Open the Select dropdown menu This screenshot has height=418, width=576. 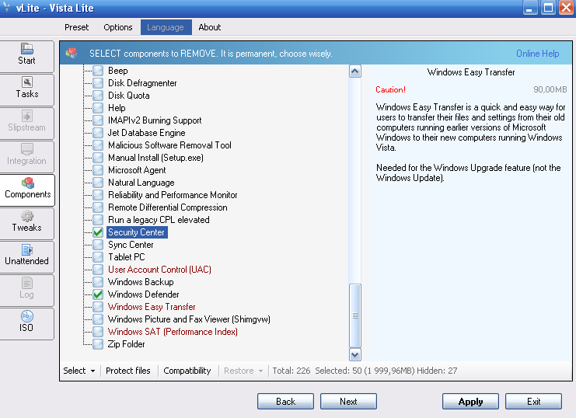tap(79, 371)
